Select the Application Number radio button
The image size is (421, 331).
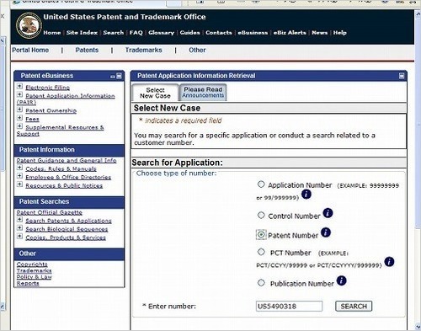point(261,184)
